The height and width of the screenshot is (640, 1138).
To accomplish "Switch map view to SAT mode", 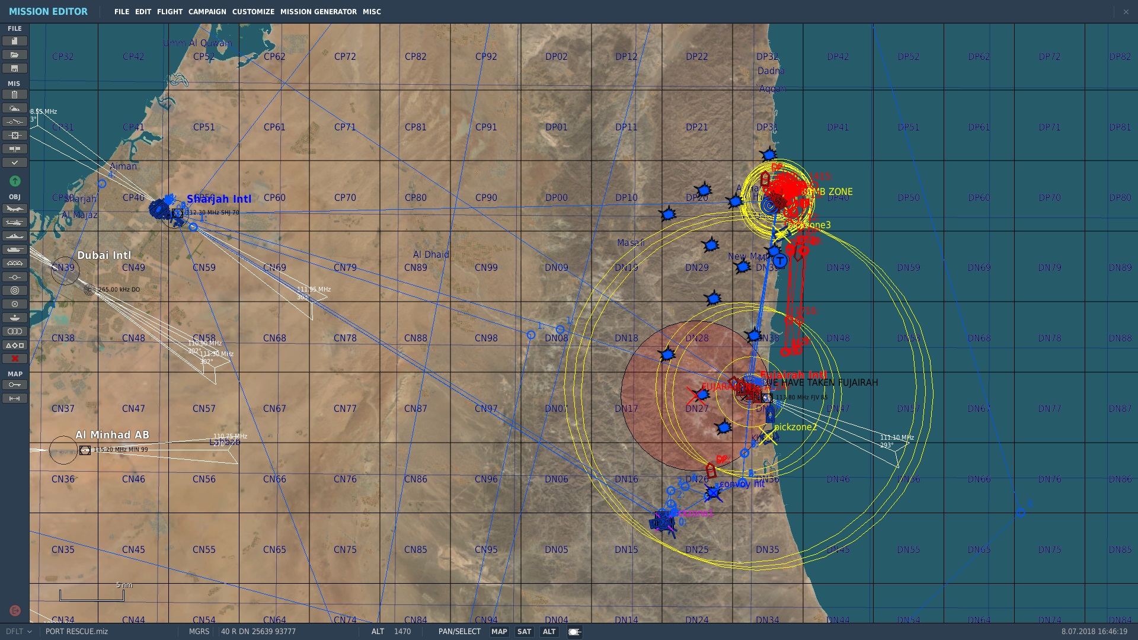I will pyautogui.click(x=524, y=632).
